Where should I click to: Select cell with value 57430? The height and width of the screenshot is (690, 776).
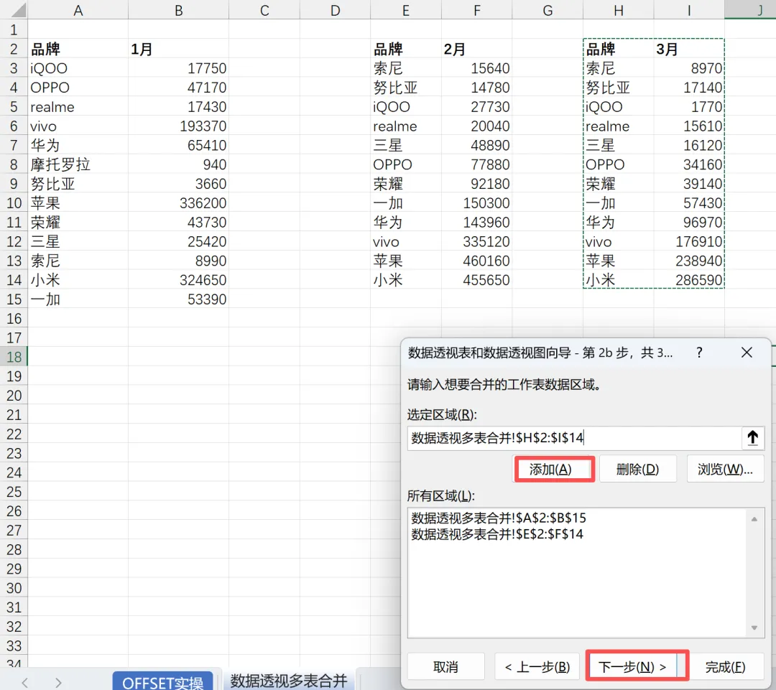[689, 202]
